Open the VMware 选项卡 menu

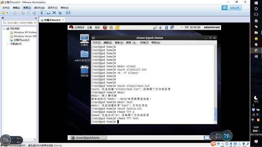coord(53,8)
